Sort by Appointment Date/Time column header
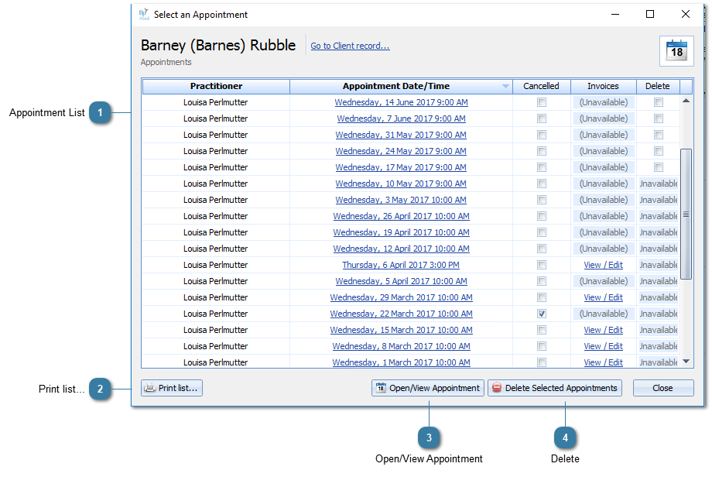The width and height of the screenshot is (712, 477). tap(402, 86)
